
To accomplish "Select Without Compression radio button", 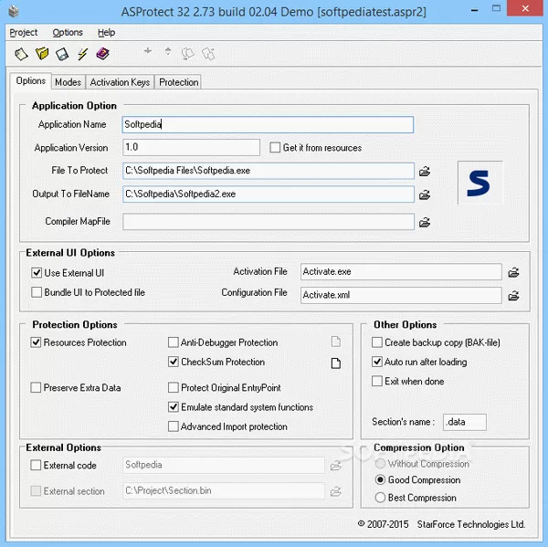I will tap(380, 464).
